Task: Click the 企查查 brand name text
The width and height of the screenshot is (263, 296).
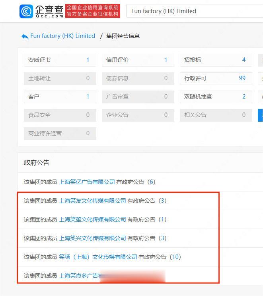Action: (x=49, y=9)
